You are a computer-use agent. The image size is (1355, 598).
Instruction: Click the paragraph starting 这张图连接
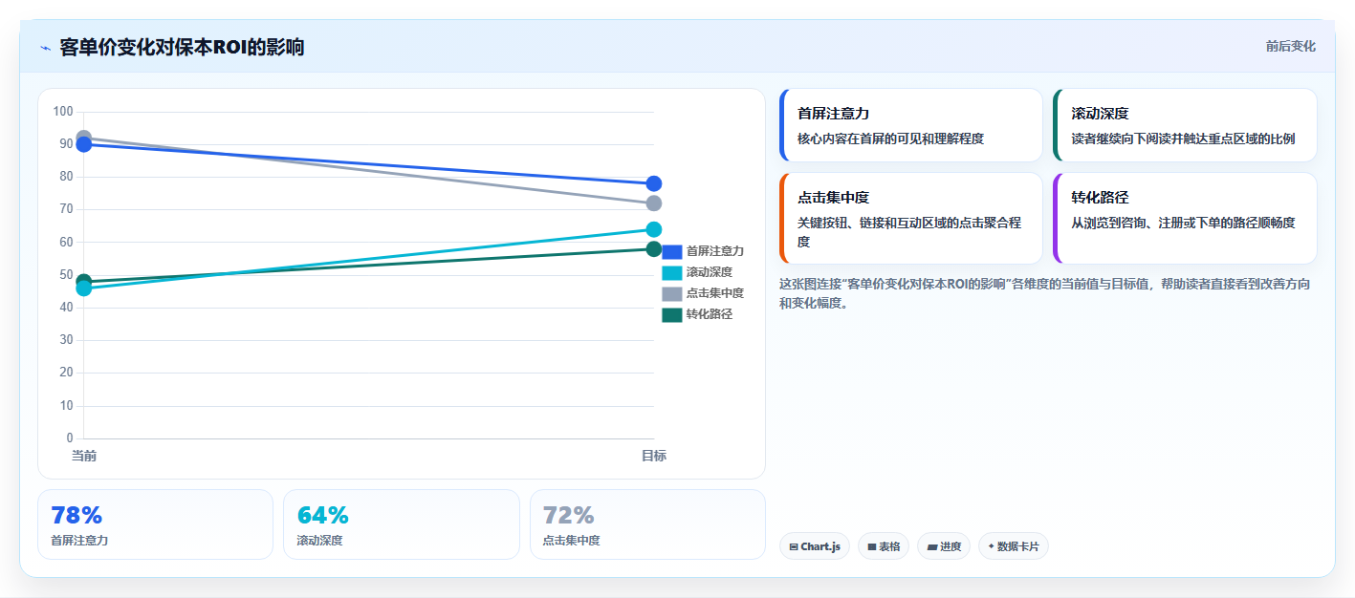pyautogui.click(x=1045, y=294)
